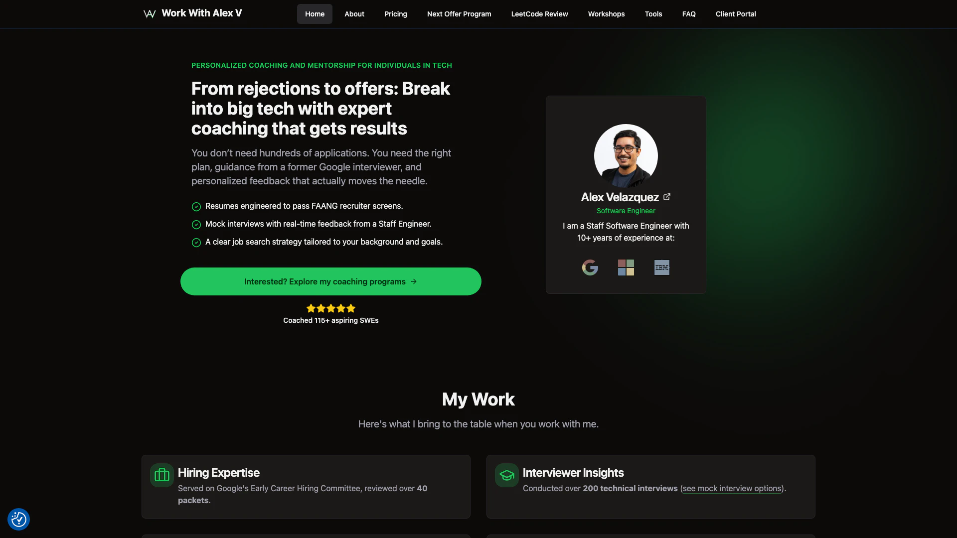Click the Google logo icon
Image resolution: width=957 pixels, height=538 pixels.
point(590,268)
